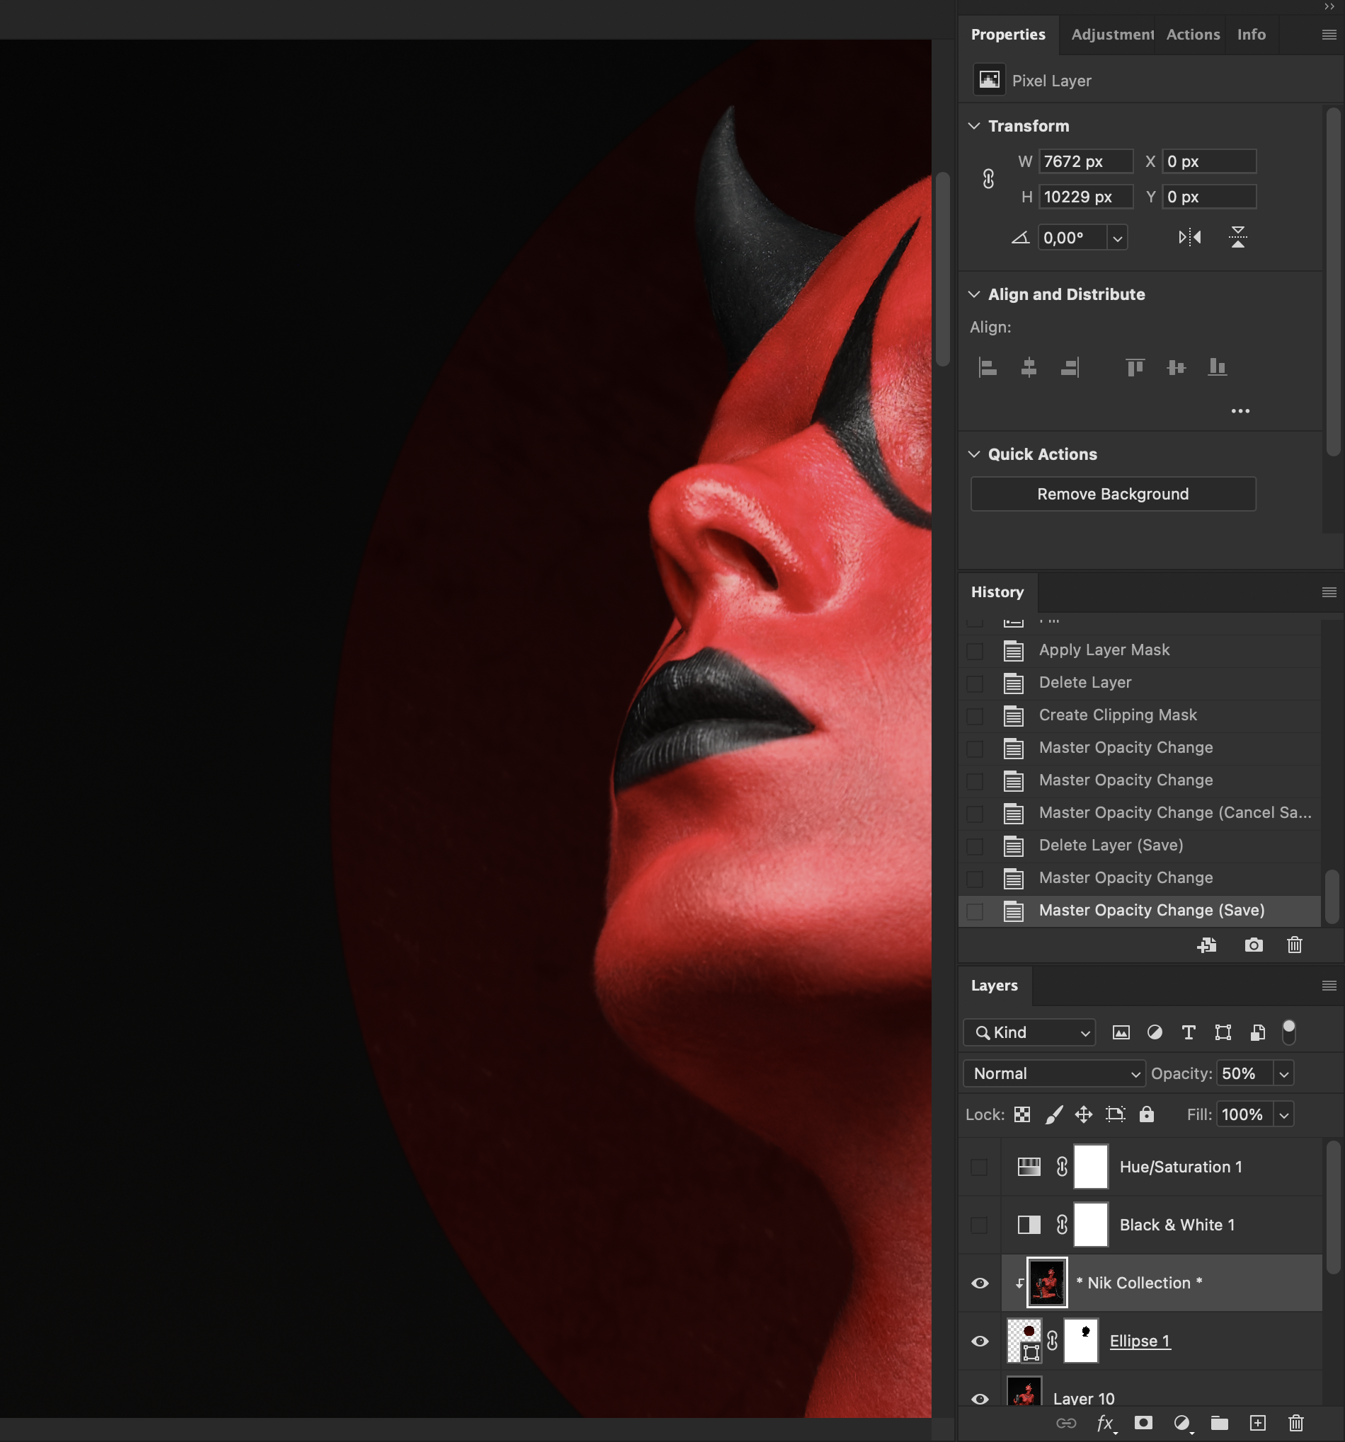1345x1442 pixels.
Task: Delete current history state trash icon
Action: [1295, 945]
